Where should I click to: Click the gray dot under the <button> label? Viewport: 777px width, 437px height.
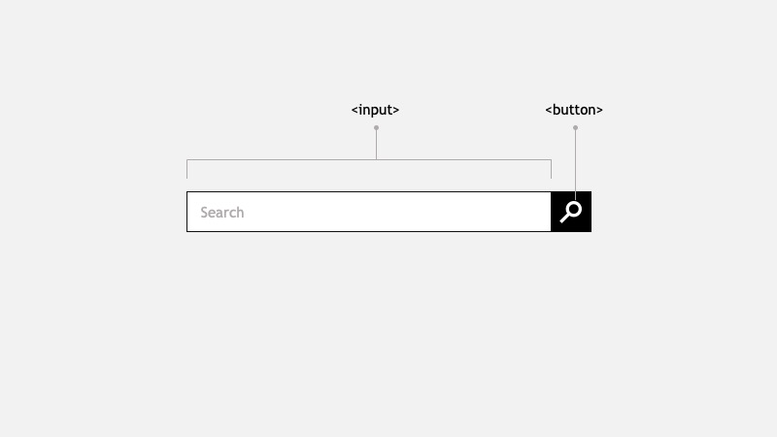pyautogui.click(x=575, y=128)
